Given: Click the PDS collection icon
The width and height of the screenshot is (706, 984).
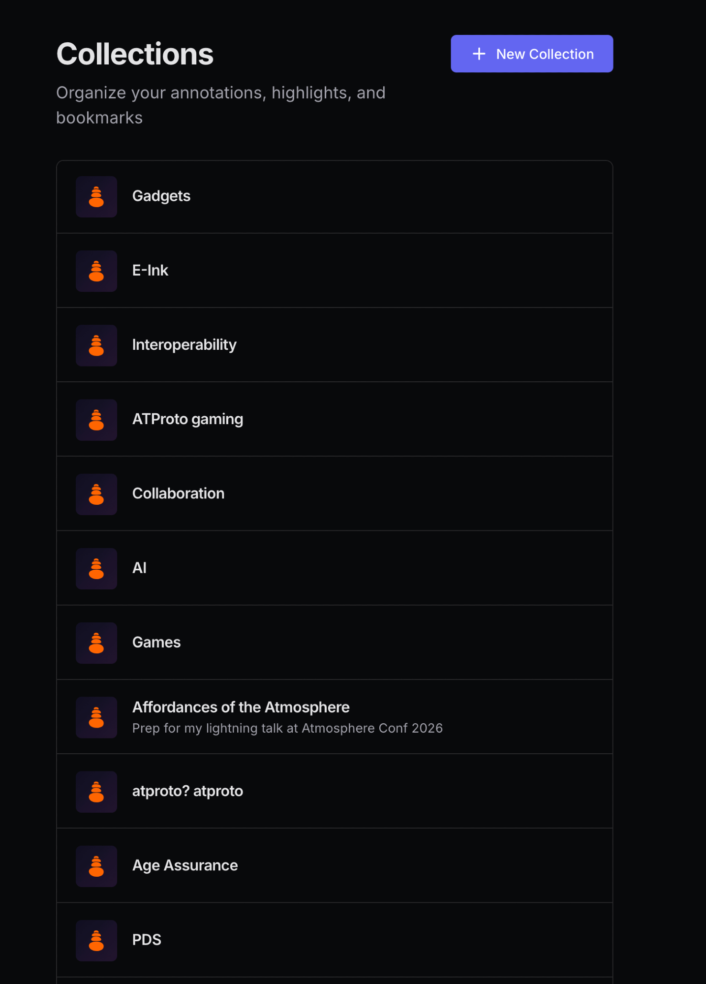Looking at the screenshot, I should [x=96, y=940].
